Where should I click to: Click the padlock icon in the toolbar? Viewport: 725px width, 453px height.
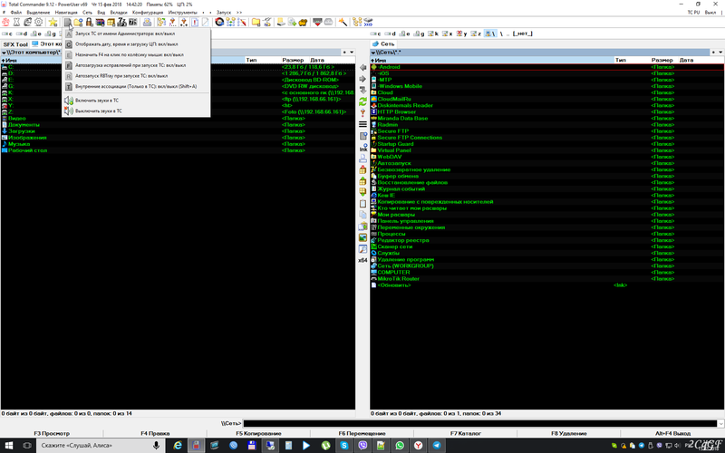(89, 22)
